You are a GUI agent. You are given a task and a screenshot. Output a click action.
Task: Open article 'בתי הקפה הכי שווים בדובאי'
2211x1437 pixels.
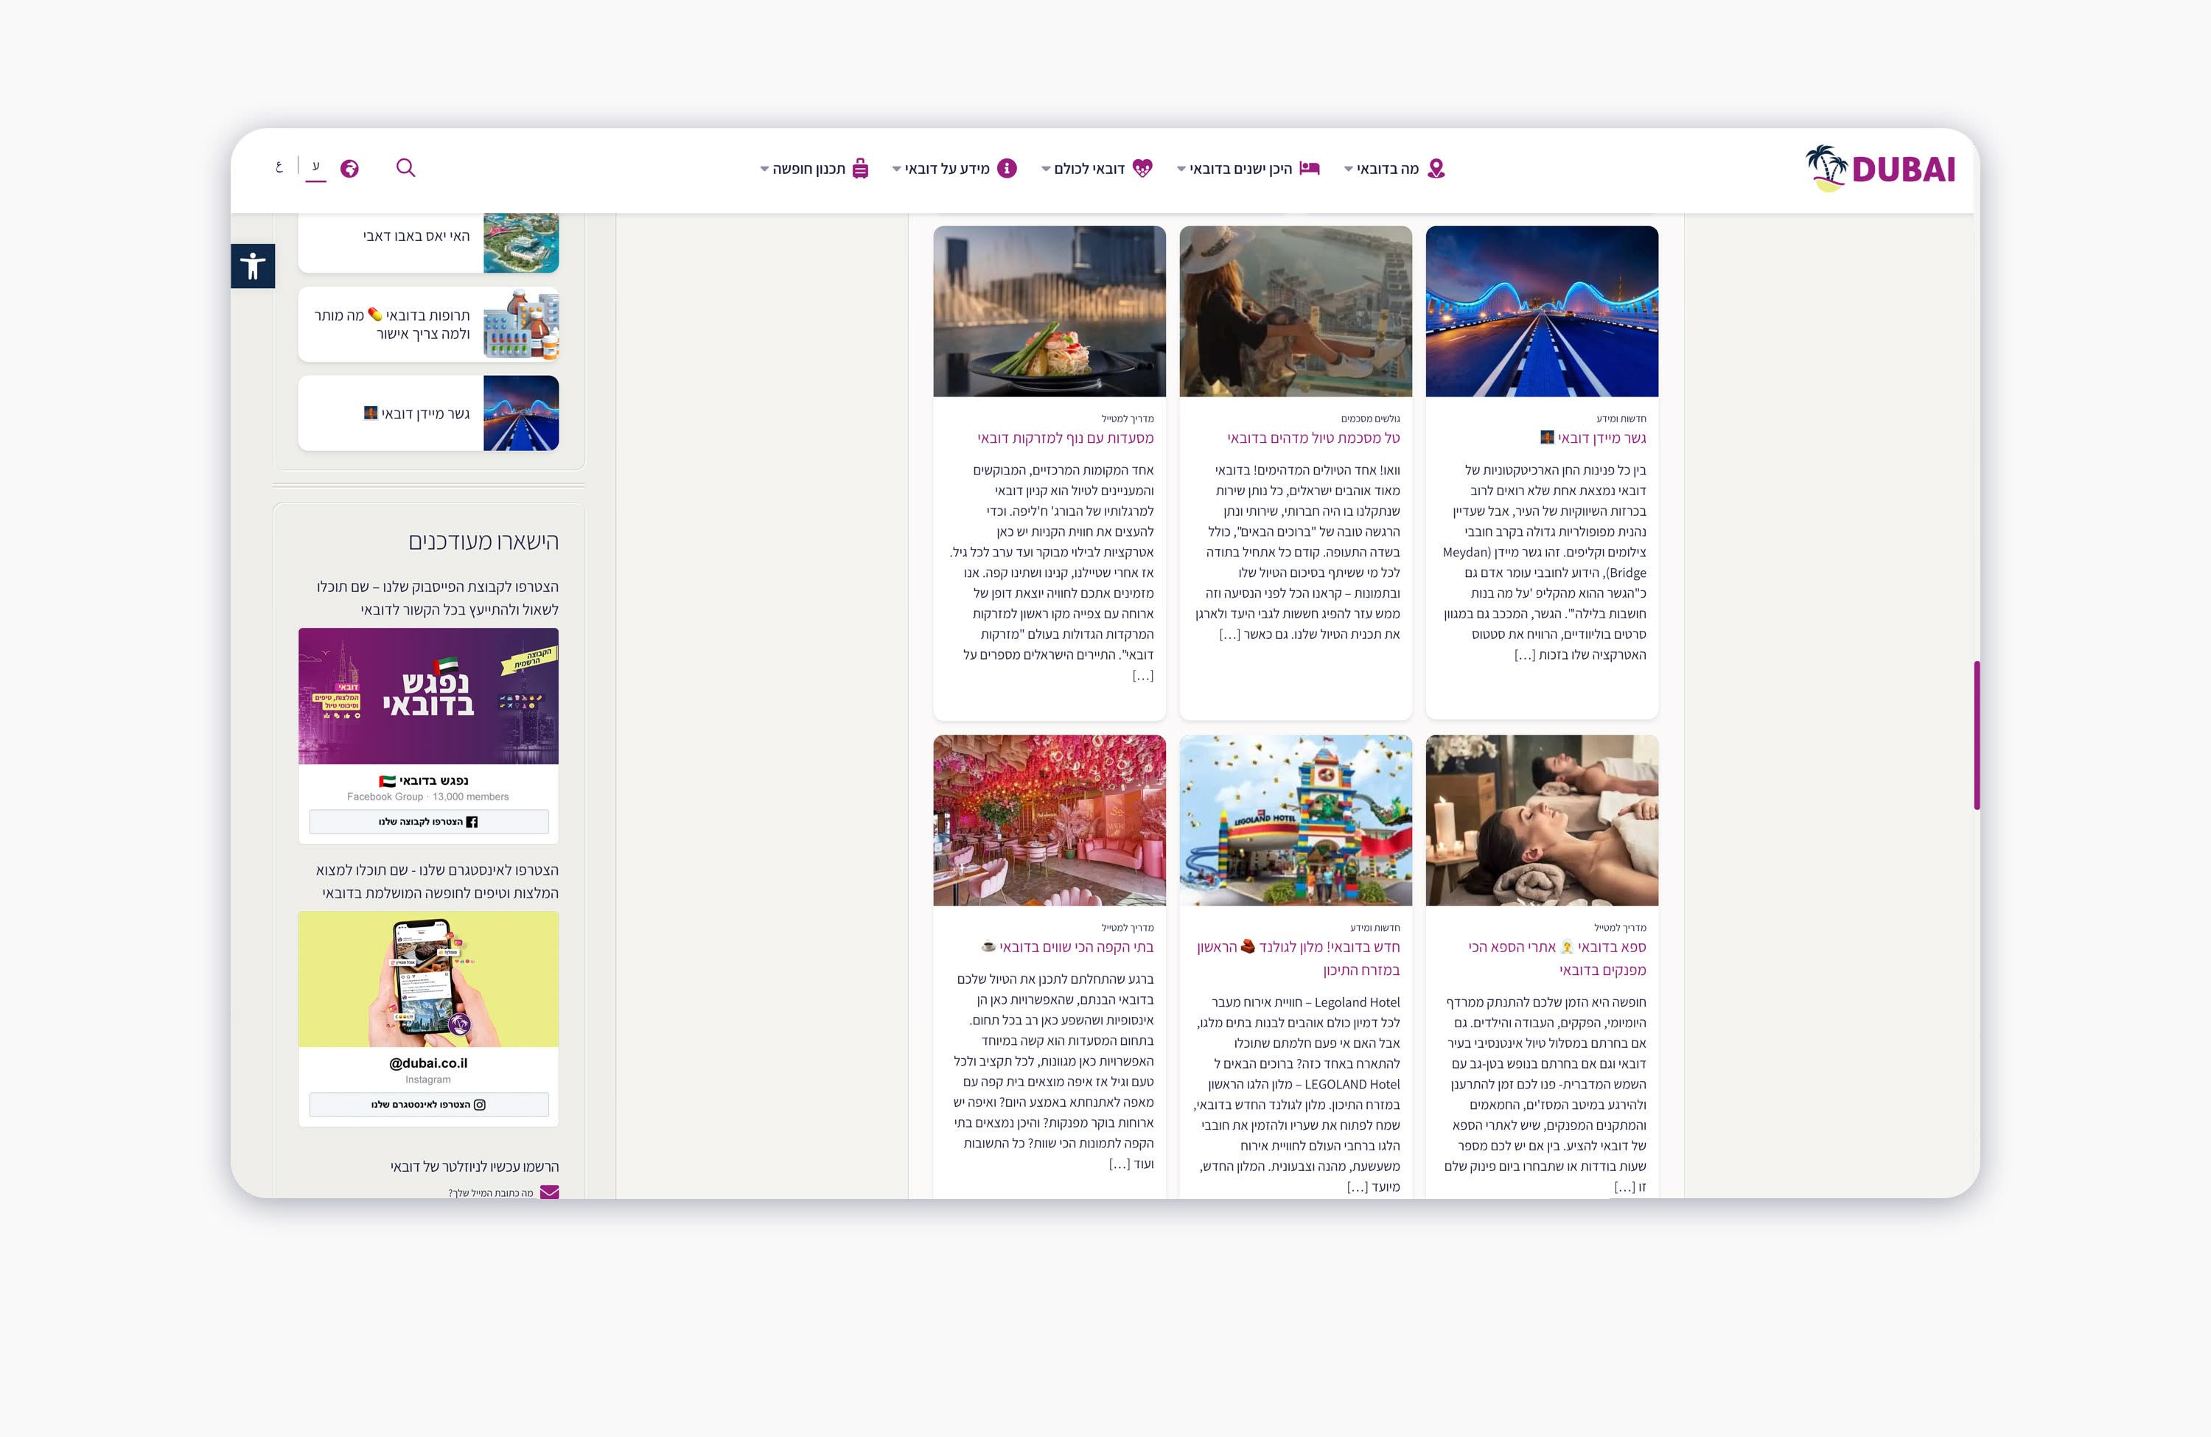coord(1067,946)
